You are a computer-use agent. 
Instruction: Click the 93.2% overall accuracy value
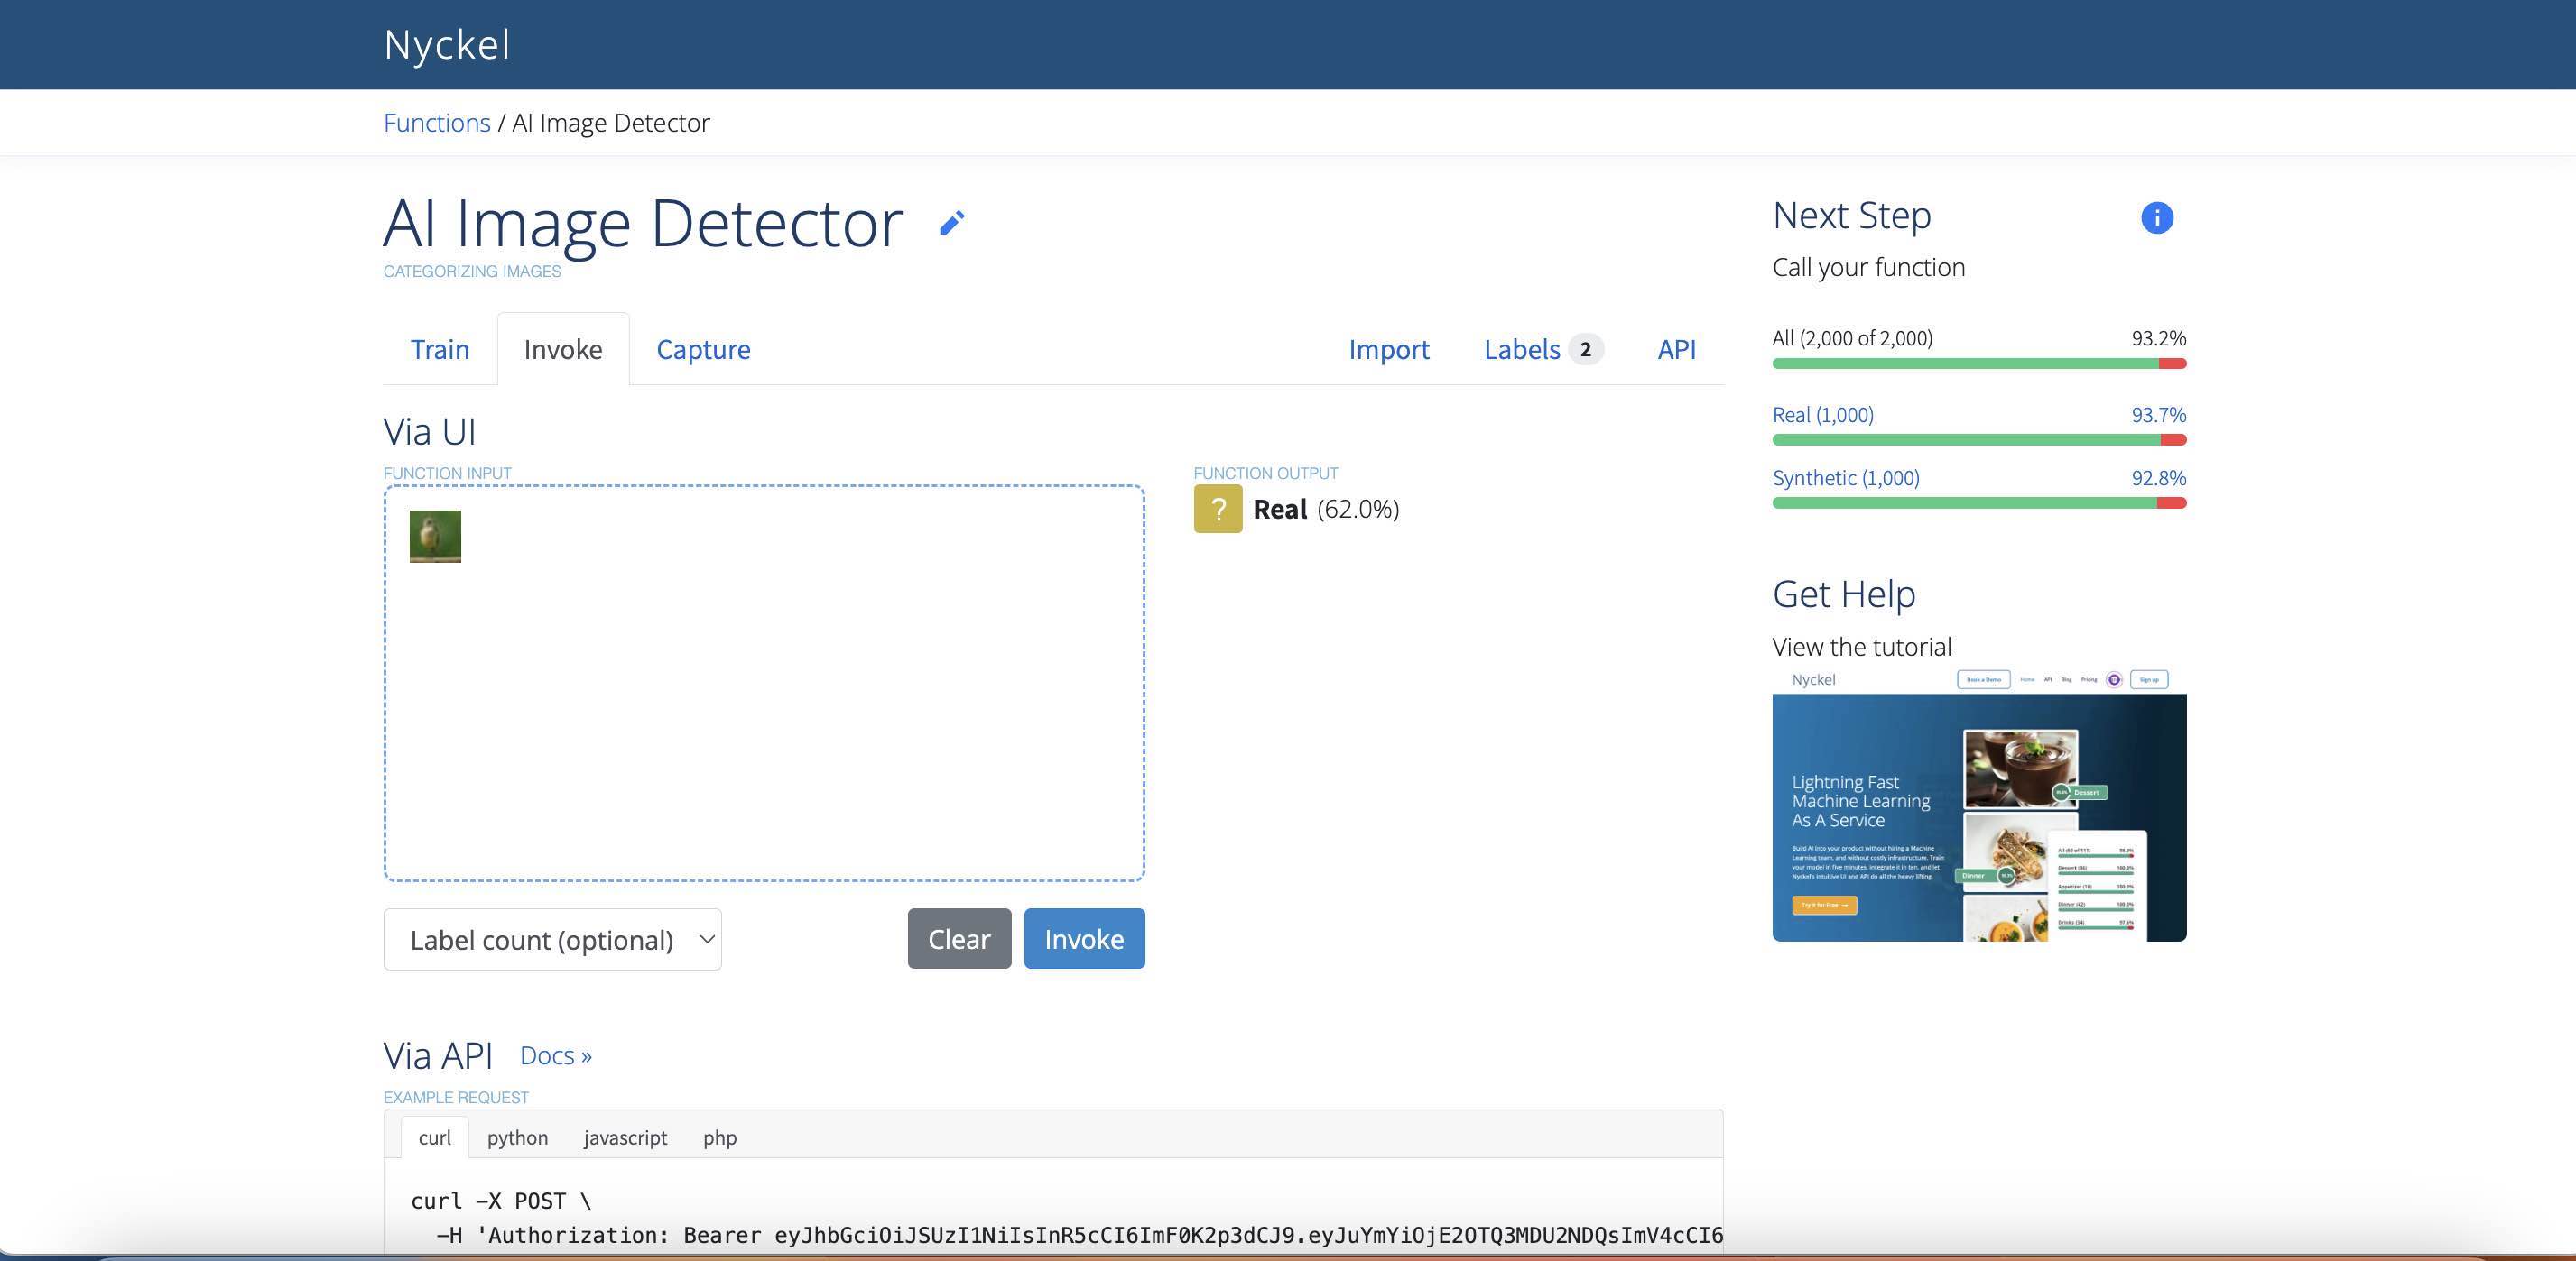point(2158,337)
